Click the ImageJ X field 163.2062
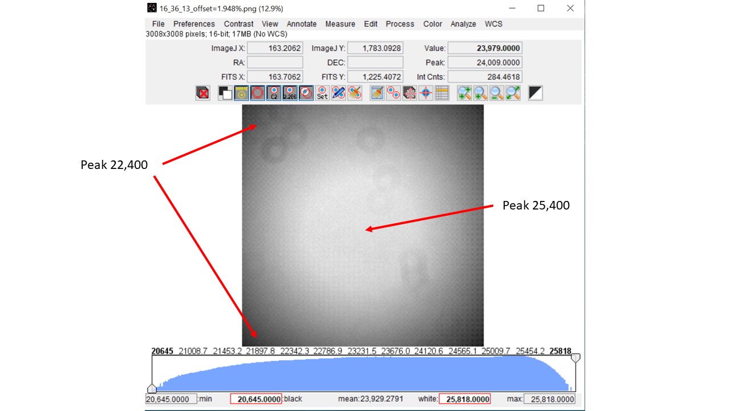The height and width of the screenshot is (411, 730). (x=275, y=49)
